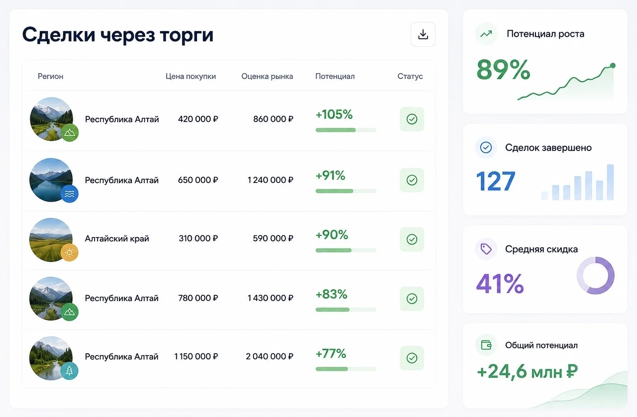Viewport: 637px width, 417px height.
Task: Click the 41% average discount figure
Action: pos(500,283)
